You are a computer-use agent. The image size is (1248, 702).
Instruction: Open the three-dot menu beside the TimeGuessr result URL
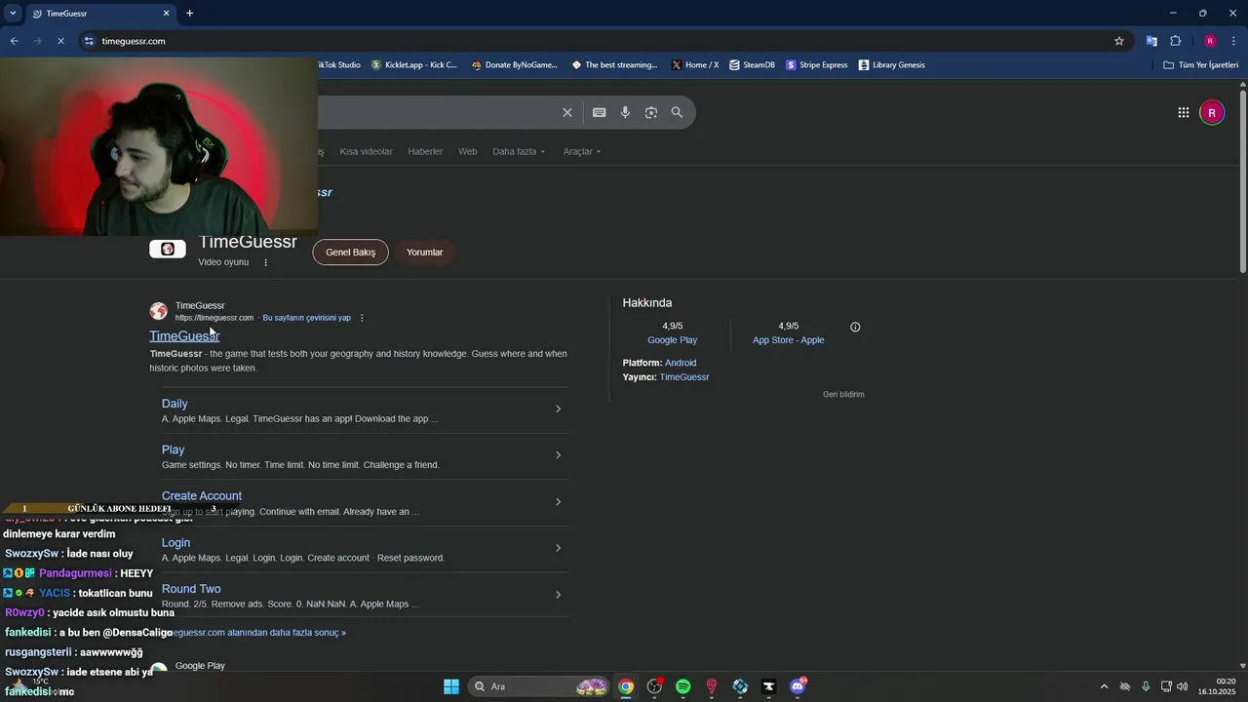(362, 318)
